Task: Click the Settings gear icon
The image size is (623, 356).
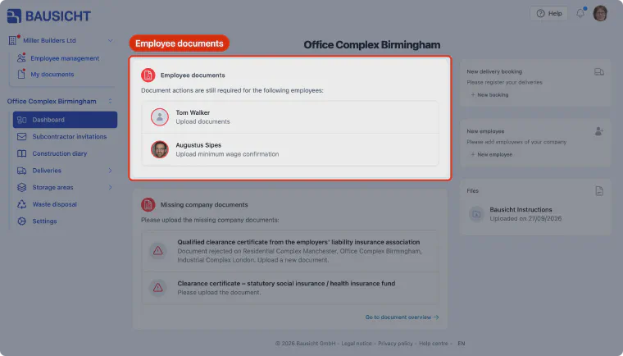Action: tap(22, 221)
